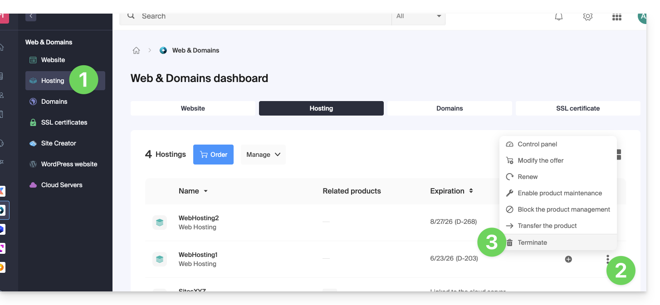Click the home breadcrumb icon
This screenshot has width=660, height=305.
136,50
